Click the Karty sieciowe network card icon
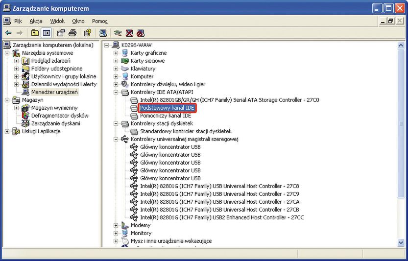 pos(125,61)
